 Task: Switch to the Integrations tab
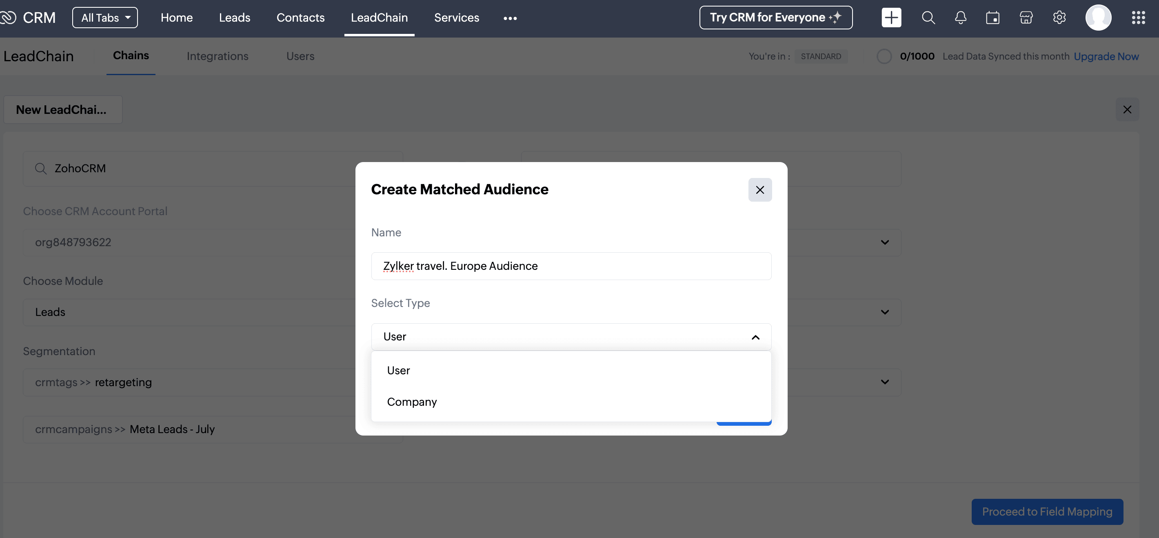pos(217,56)
